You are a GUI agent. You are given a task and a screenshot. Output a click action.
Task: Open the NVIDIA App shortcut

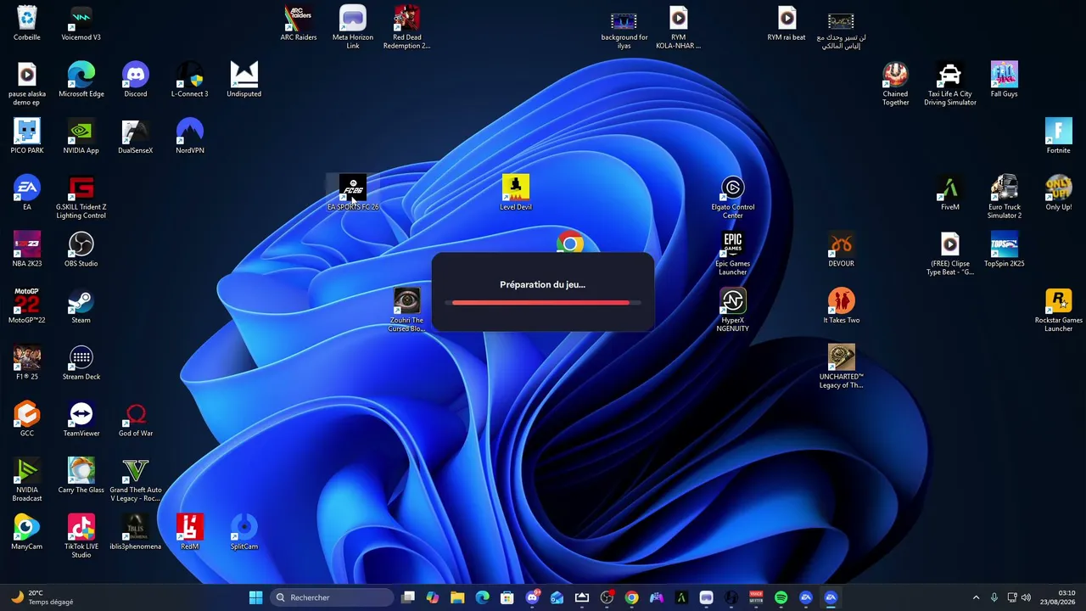[x=81, y=137]
